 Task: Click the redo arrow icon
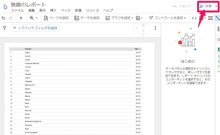[11, 18]
